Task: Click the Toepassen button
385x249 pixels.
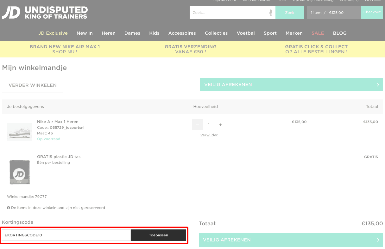Action: tap(159, 235)
